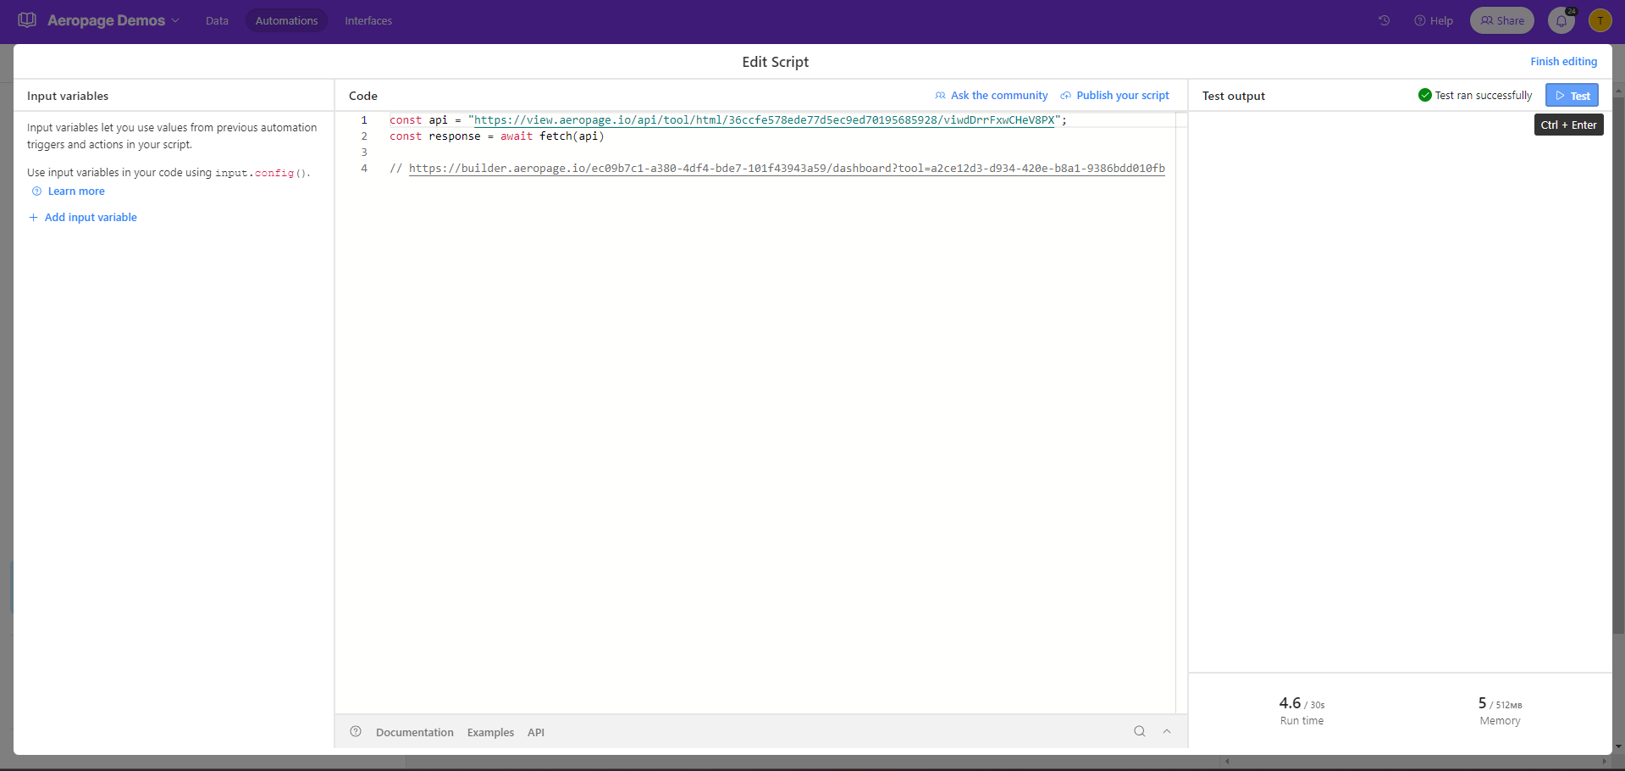The width and height of the screenshot is (1625, 771).
Task: Run the script with the Test button
Action: (1572, 96)
